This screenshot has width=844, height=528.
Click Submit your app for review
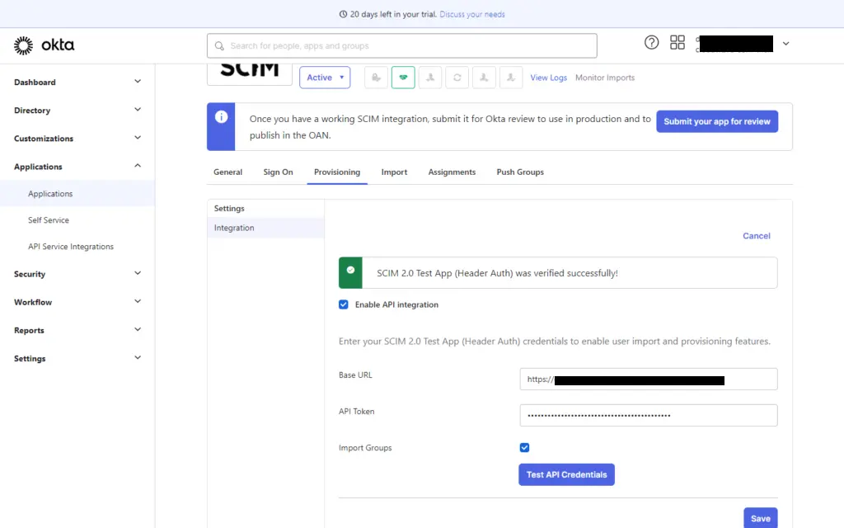(716, 120)
